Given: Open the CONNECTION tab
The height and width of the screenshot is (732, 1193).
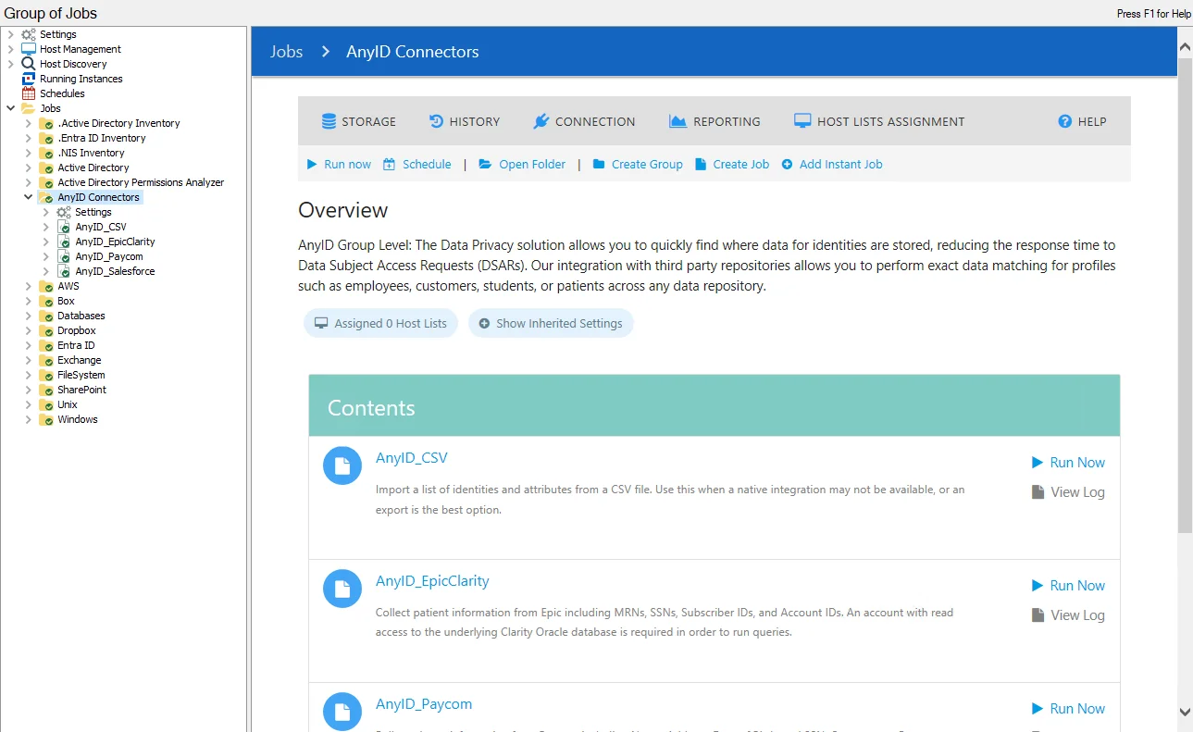Looking at the screenshot, I should pos(584,121).
